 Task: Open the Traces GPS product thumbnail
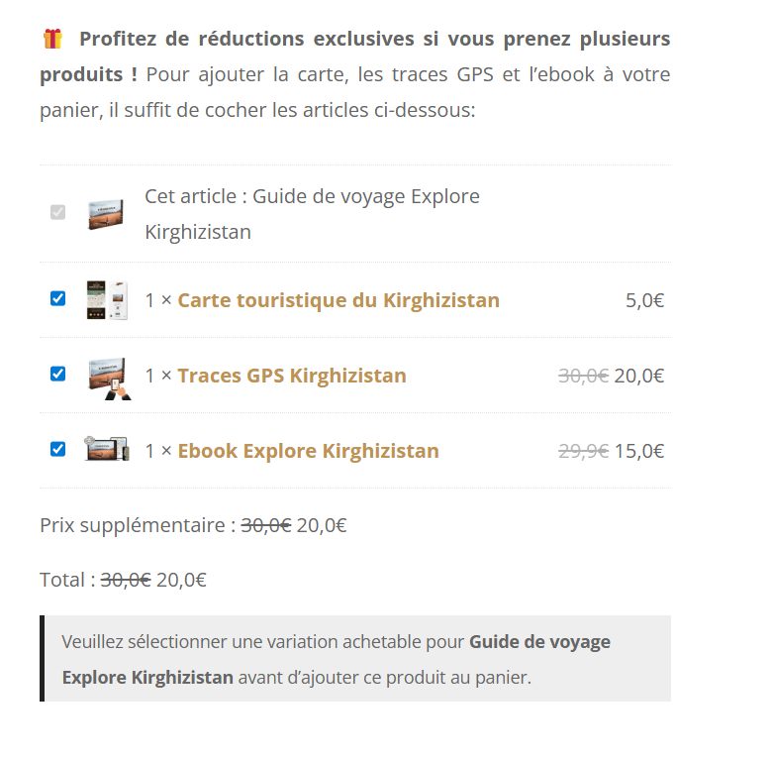coord(107,377)
